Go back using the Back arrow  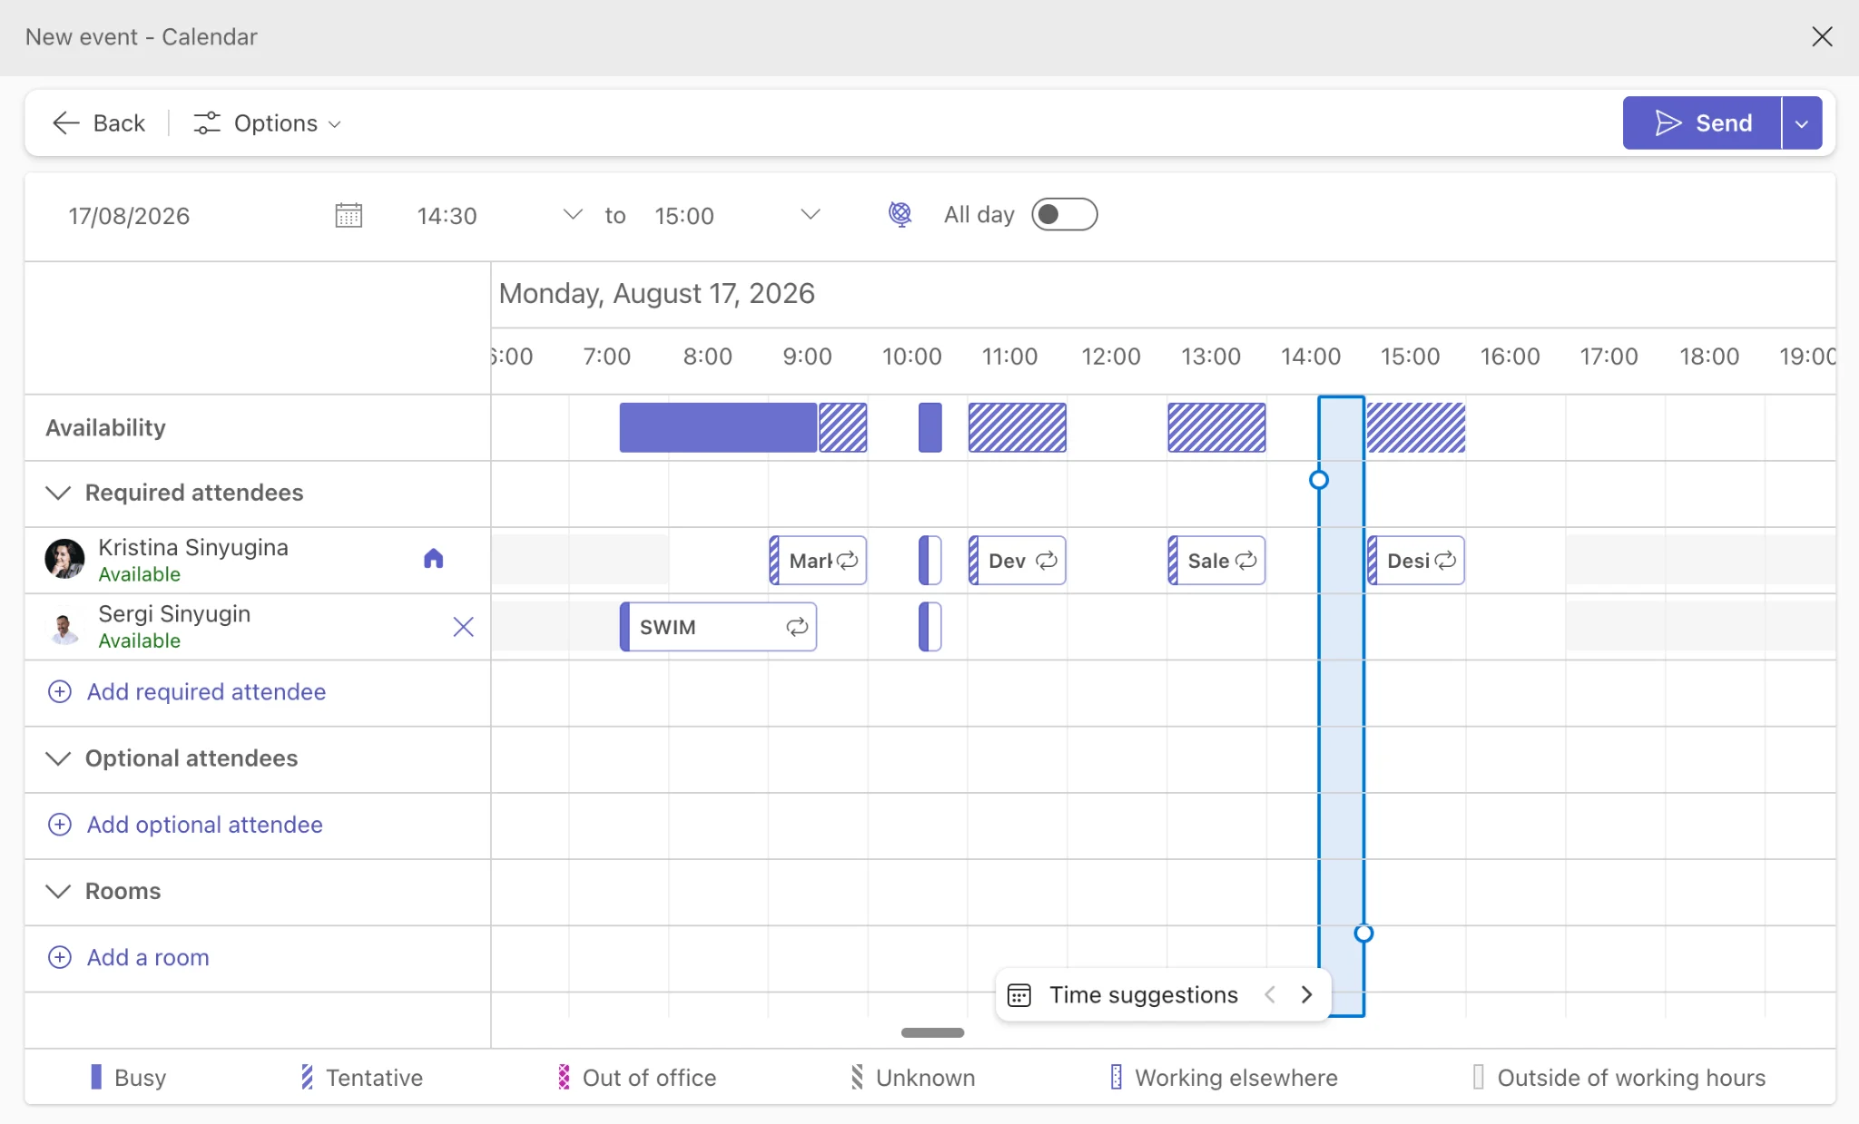[98, 123]
